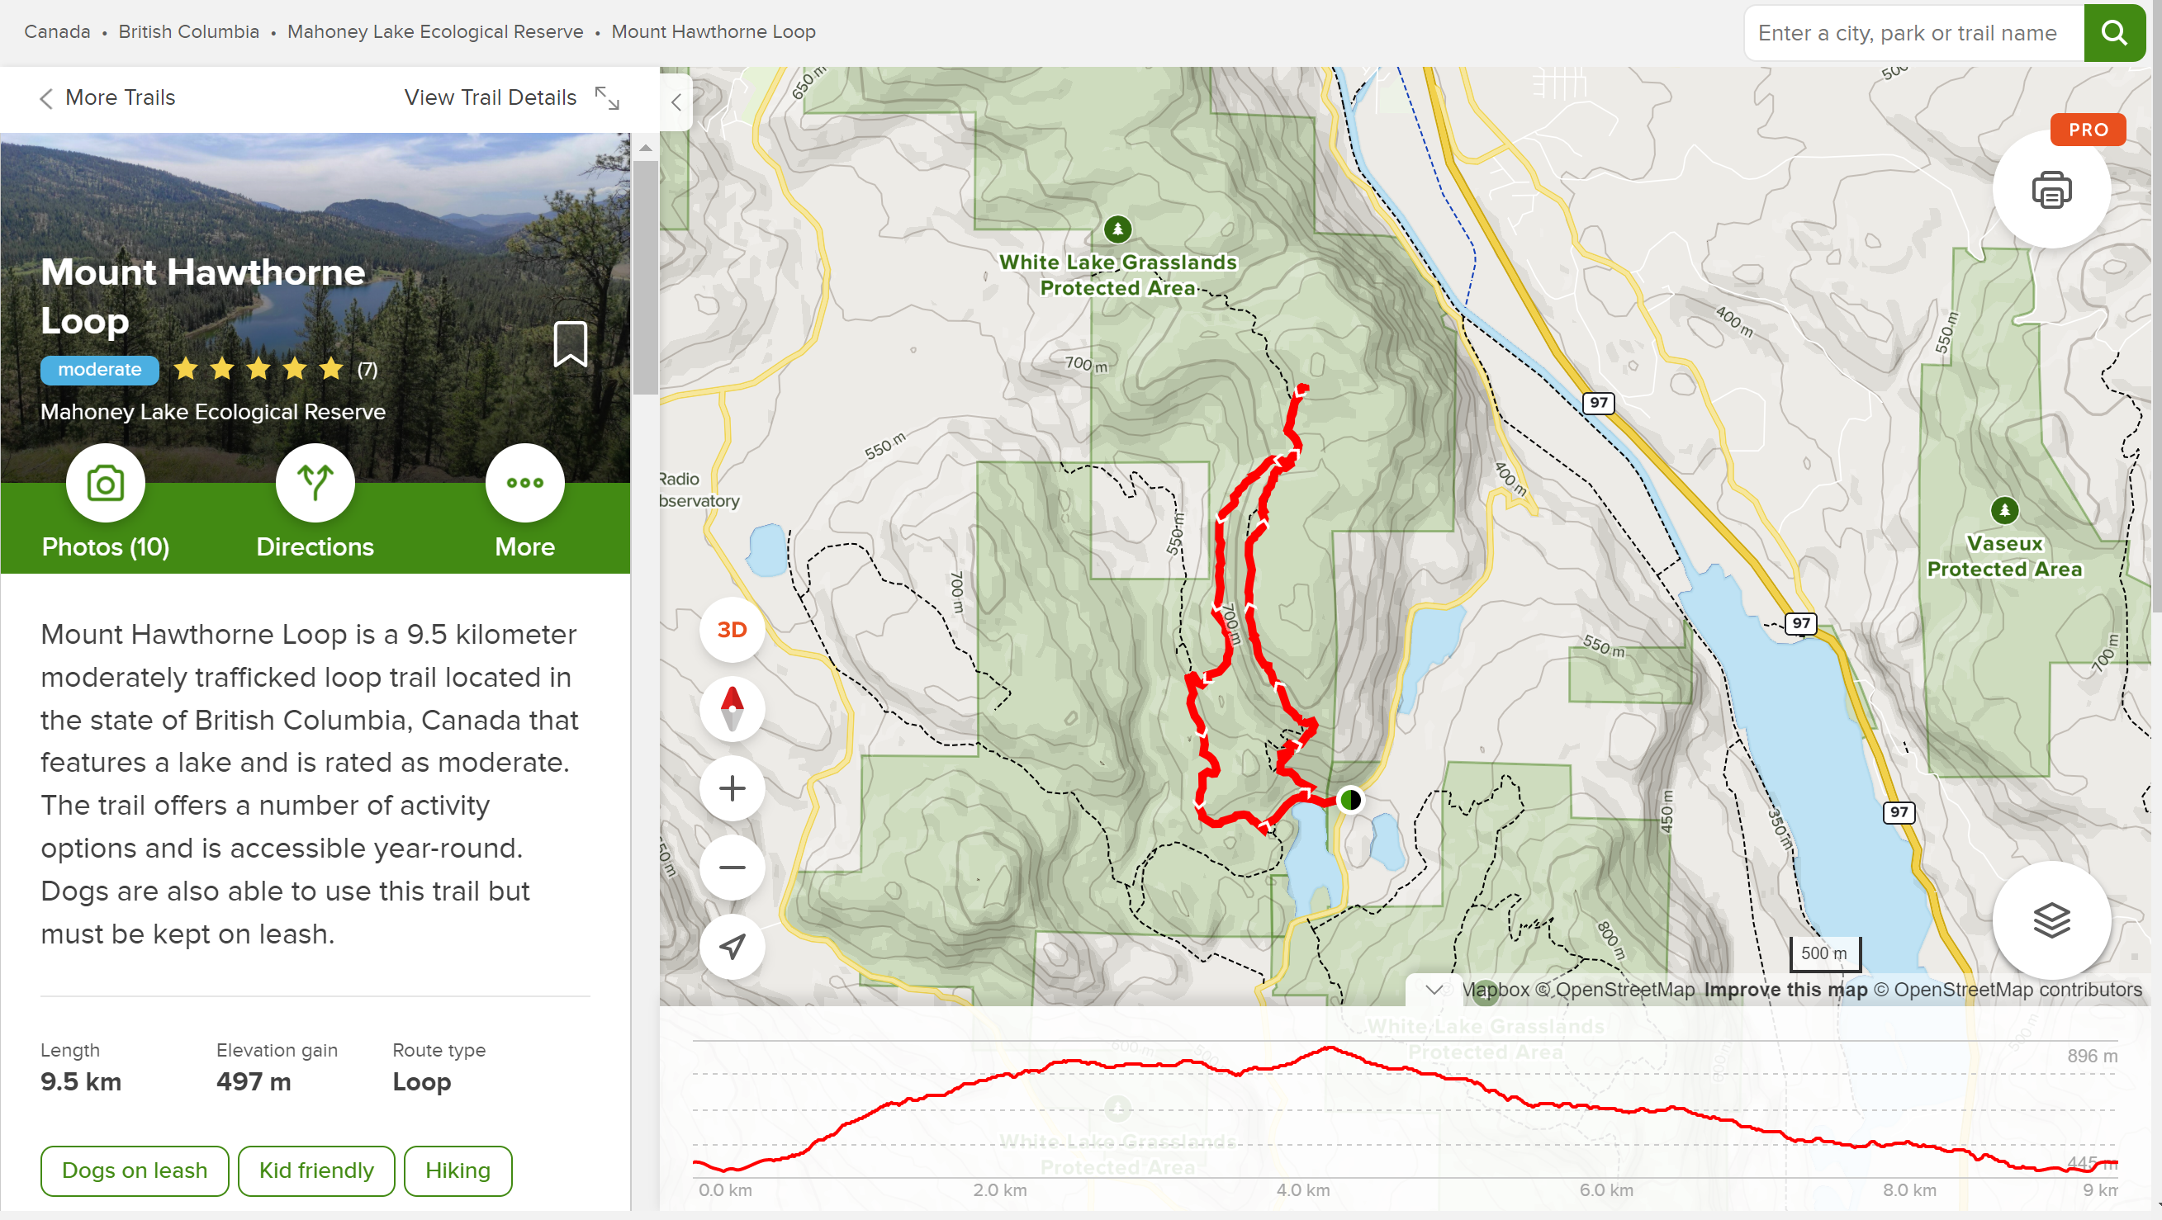Viewport: 2162px width, 1220px height.
Task: Expand the View Trail Details panel
Action: click(512, 98)
